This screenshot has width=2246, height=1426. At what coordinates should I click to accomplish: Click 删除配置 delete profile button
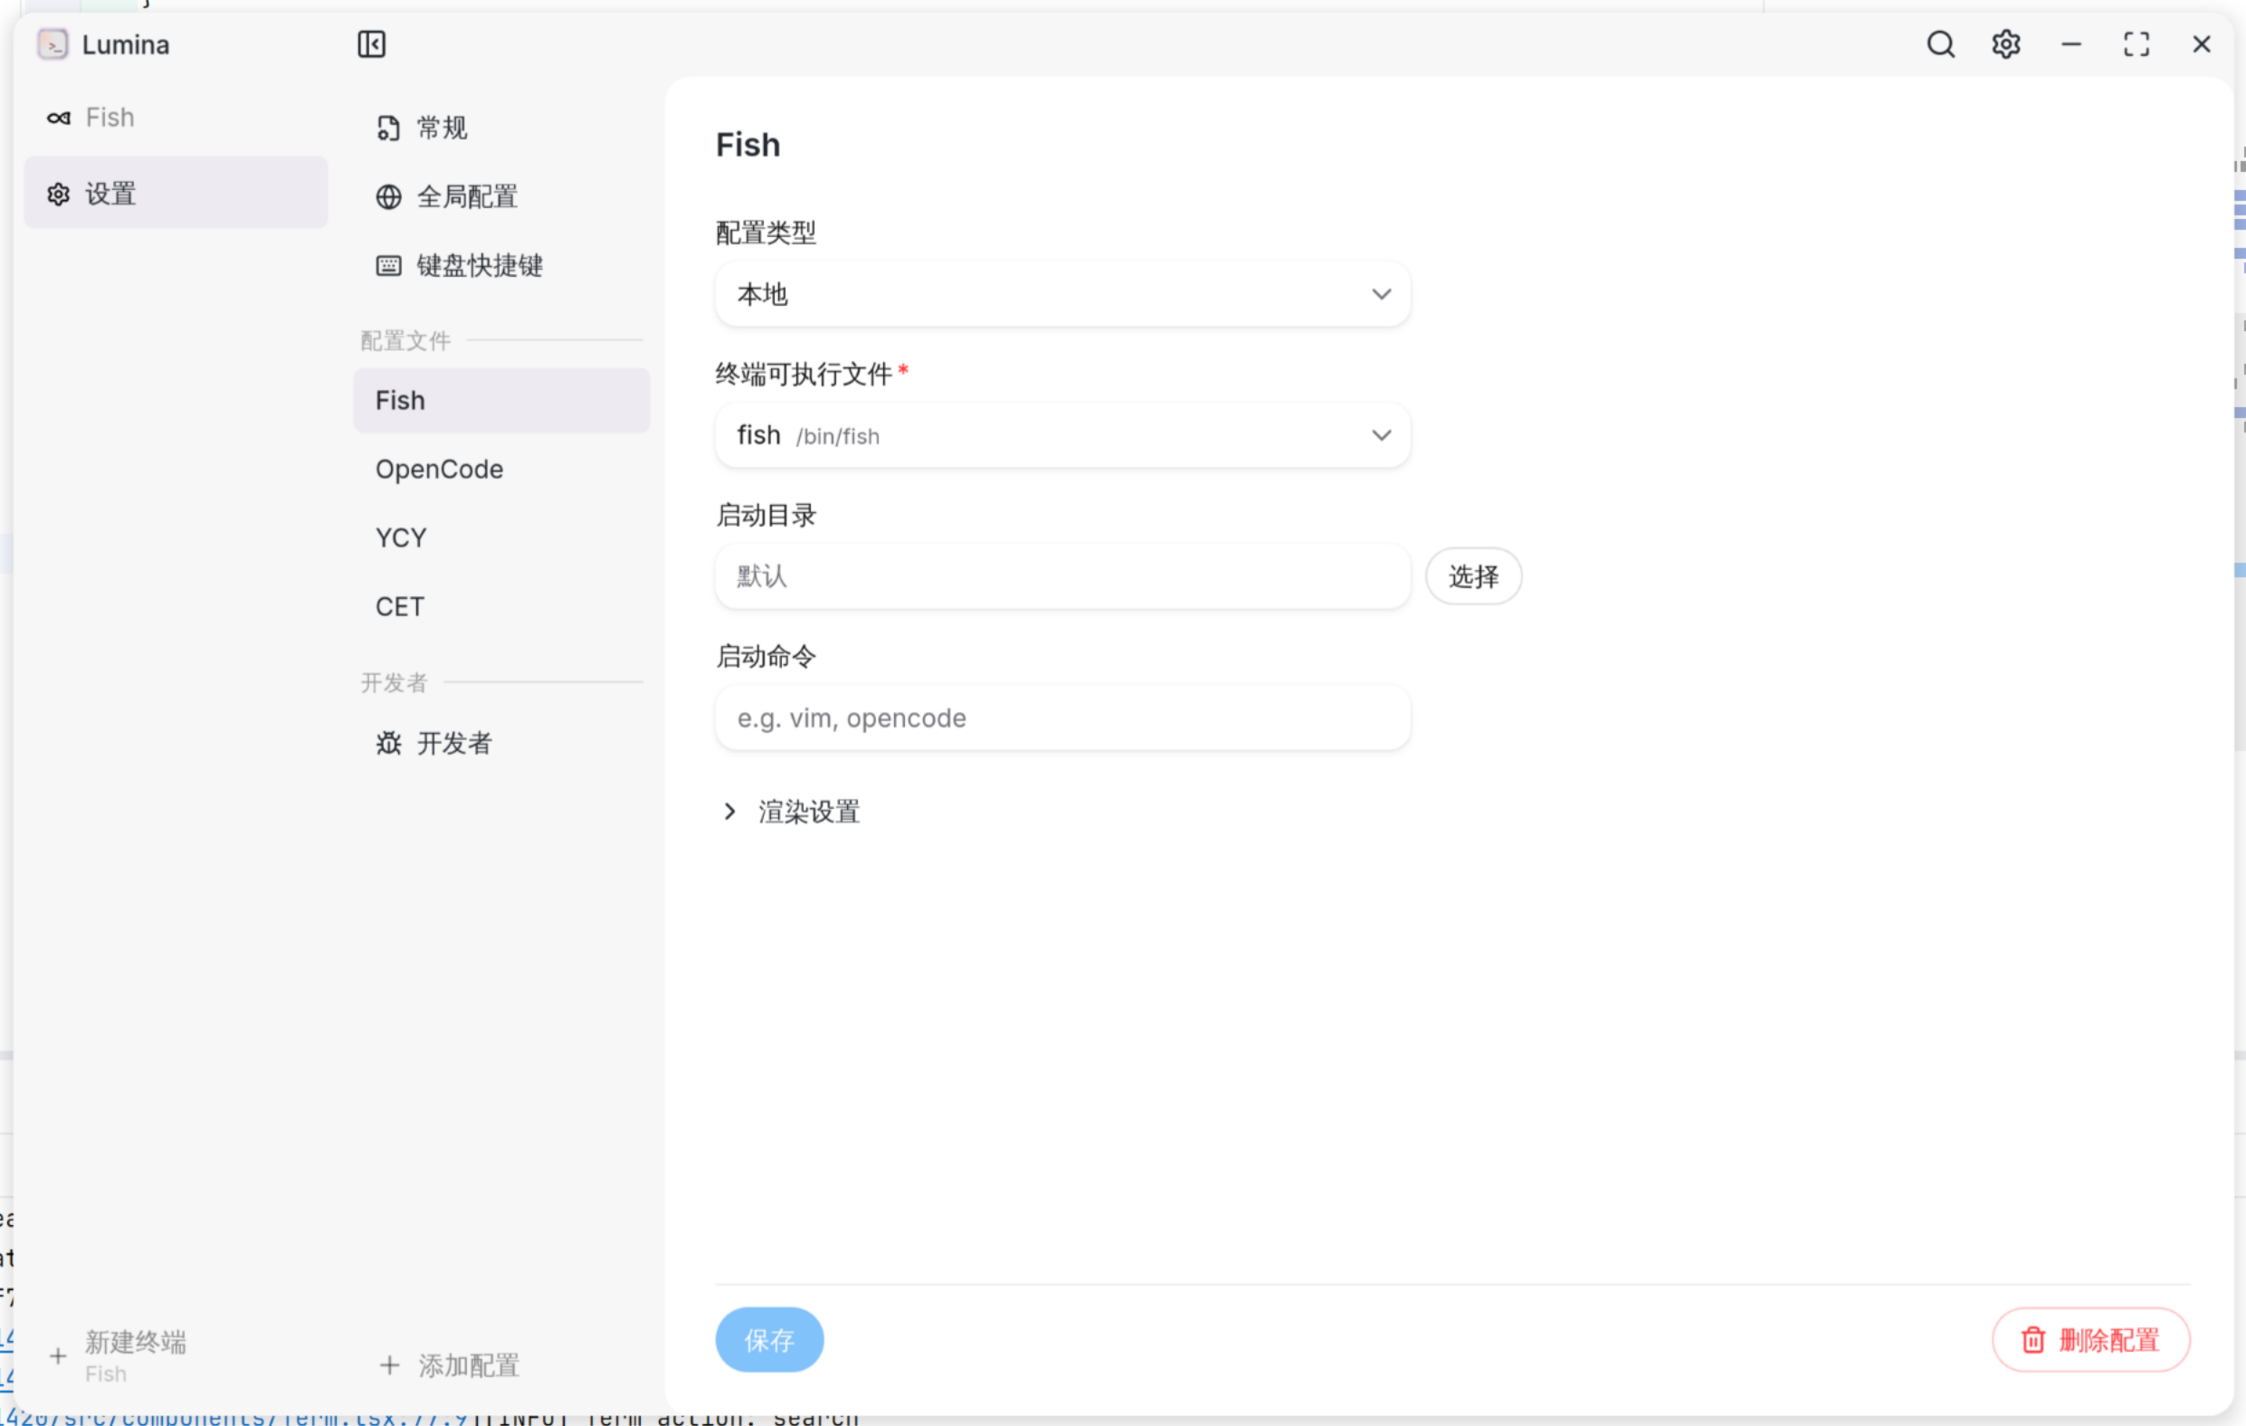(2091, 1340)
